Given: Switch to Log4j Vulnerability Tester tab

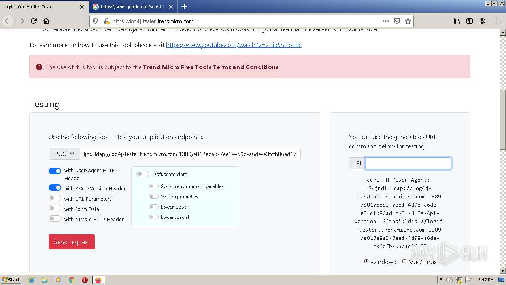Looking at the screenshot, I should pyautogui.click(x=40, y=7).
